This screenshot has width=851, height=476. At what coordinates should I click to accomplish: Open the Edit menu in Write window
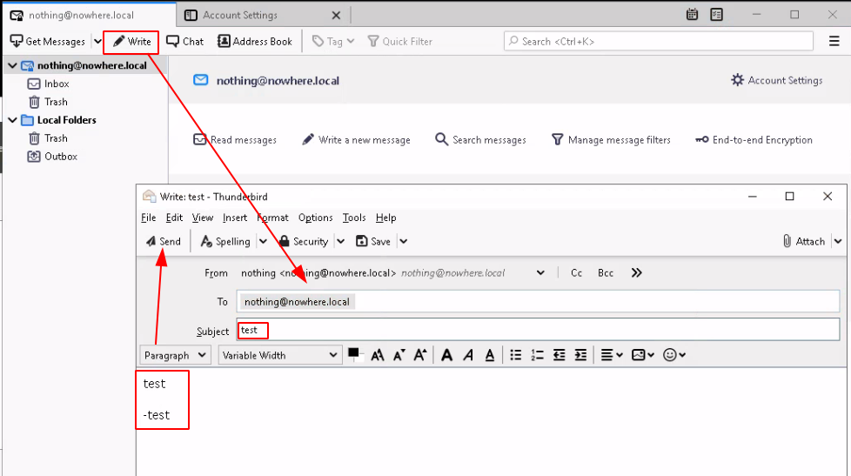pyautogui.click(x=174, y=218)
